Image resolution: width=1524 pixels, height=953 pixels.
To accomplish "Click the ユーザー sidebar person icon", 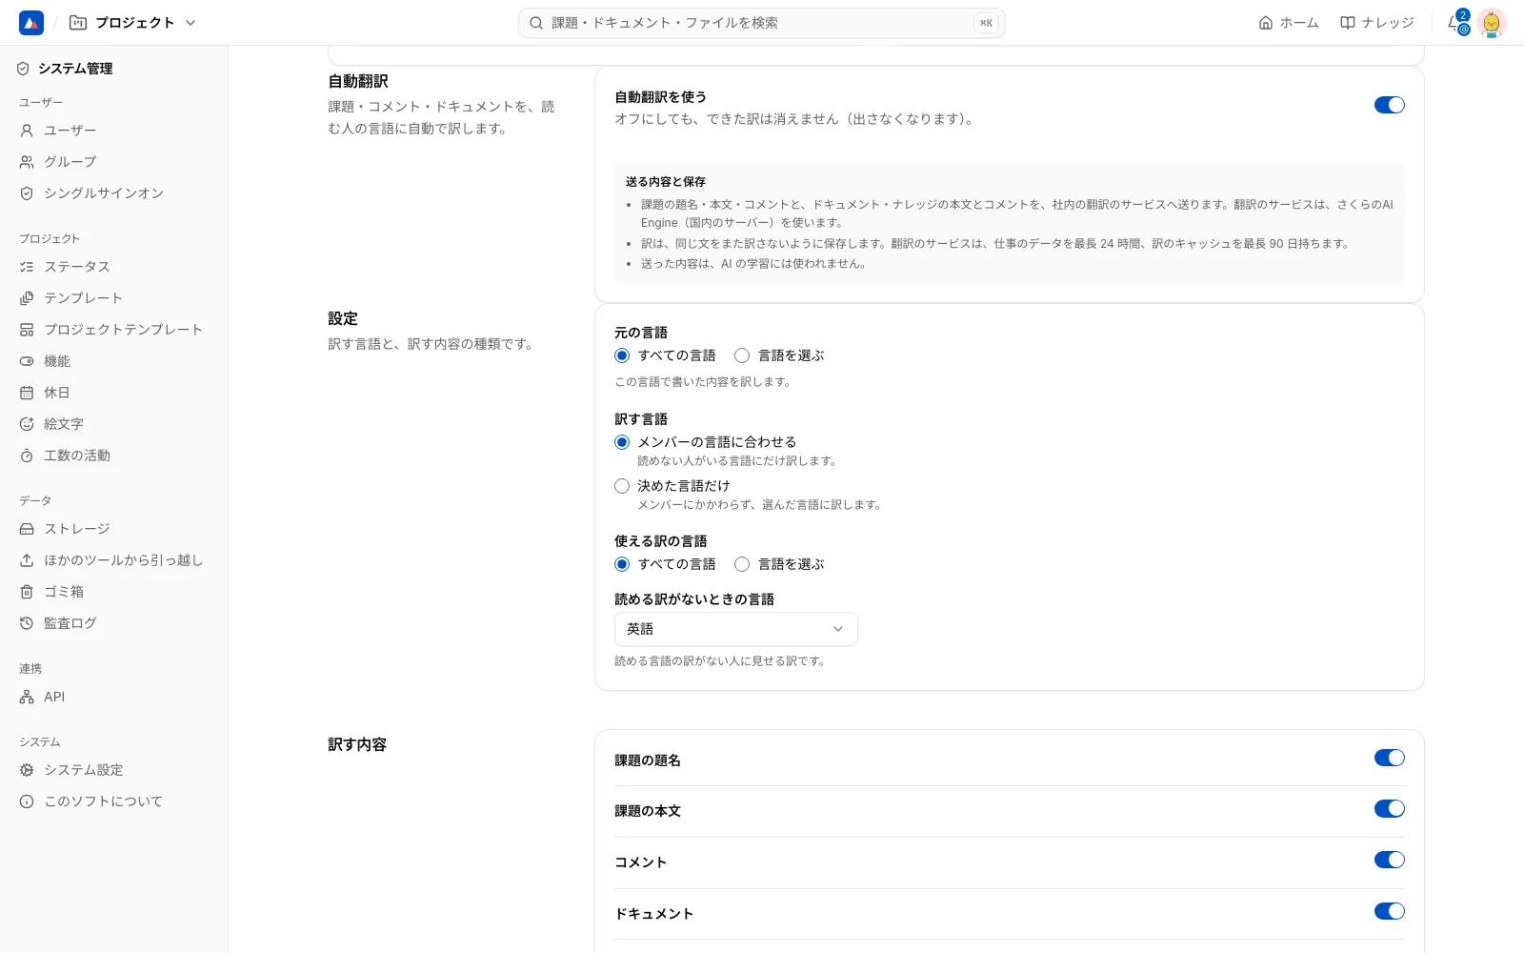I will (27, 131).
